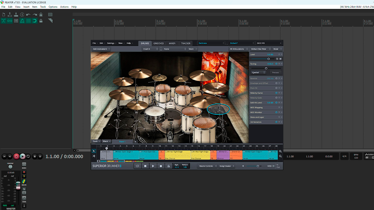The height and width of the screenshot is (210, 374).
Task: Start playback in Superior Drummer transport
Action: tap(153, 166)
